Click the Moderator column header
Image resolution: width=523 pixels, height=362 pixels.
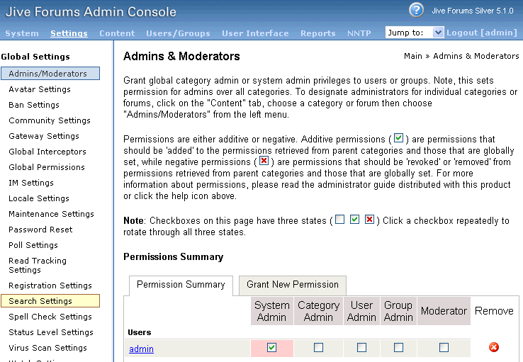click(x=444, y=311)
